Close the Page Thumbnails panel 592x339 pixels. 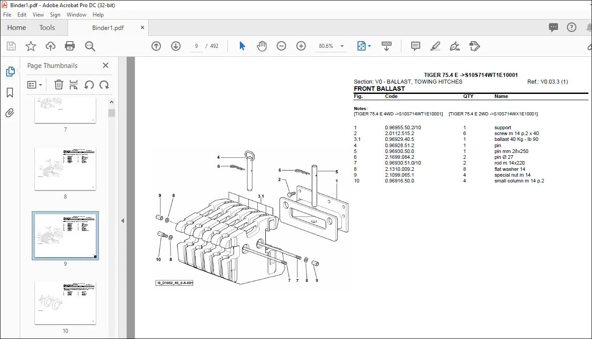(106, 65)
